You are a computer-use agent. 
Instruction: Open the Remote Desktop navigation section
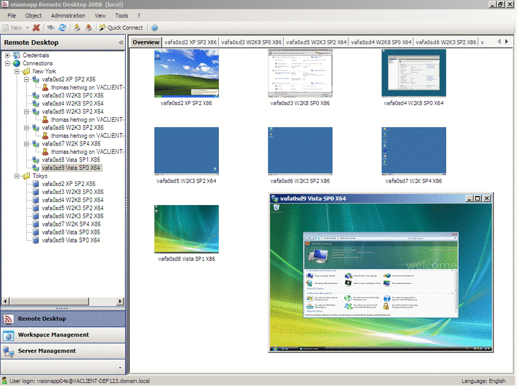pyautogui.click(x=63, y=319)
